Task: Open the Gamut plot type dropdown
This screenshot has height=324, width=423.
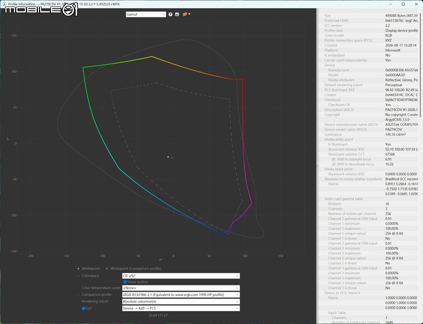Action: coord(146,14)
